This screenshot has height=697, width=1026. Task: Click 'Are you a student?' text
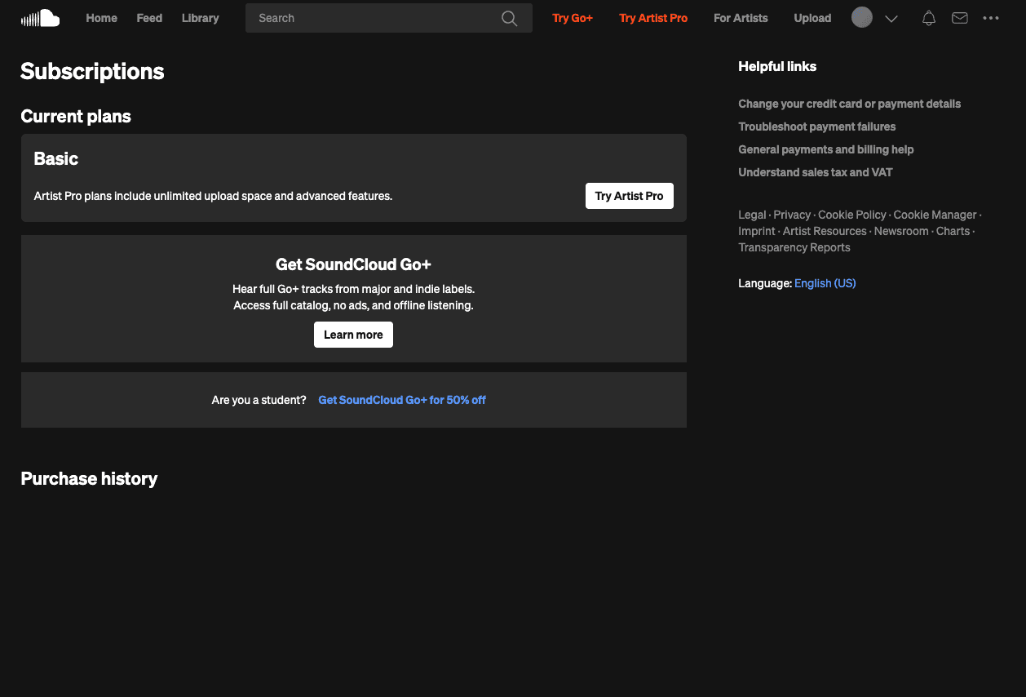[259, 400]
